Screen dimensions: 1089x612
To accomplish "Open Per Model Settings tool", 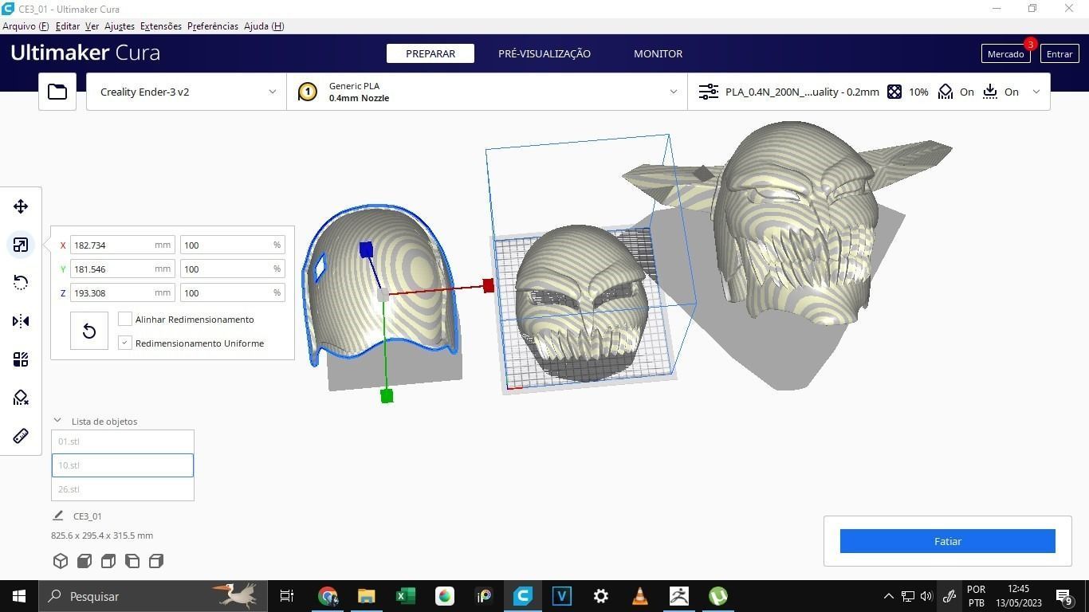I will 21,359.
